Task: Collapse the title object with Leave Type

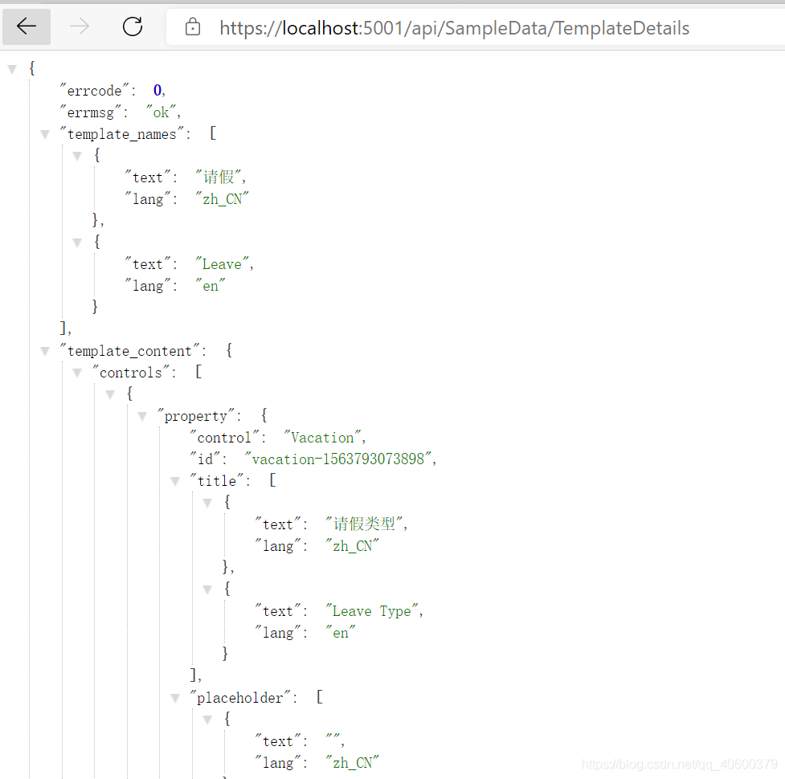Action: point(207,590)
